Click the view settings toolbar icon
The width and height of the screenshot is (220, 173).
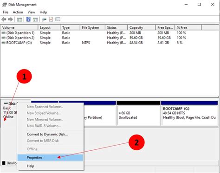(58, 19)
